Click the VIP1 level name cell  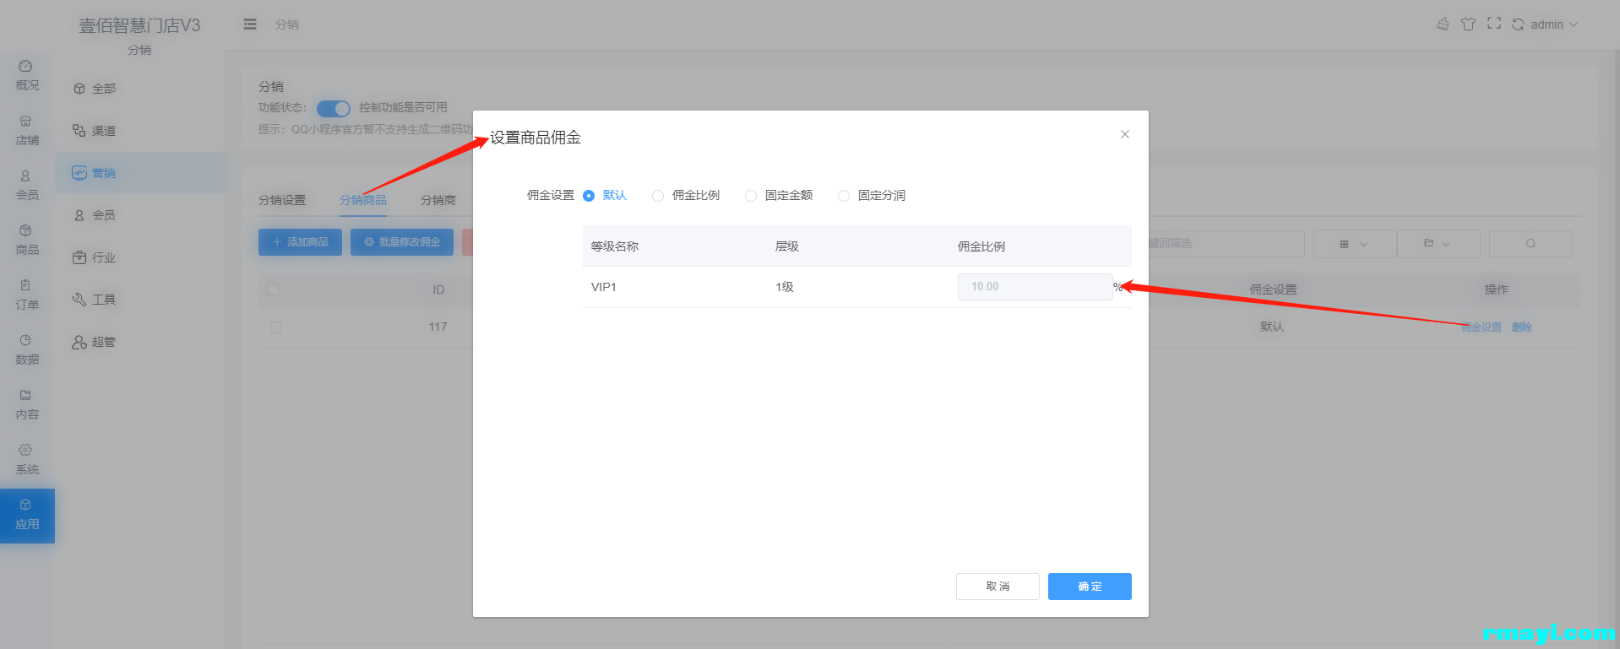coord(604,287)
